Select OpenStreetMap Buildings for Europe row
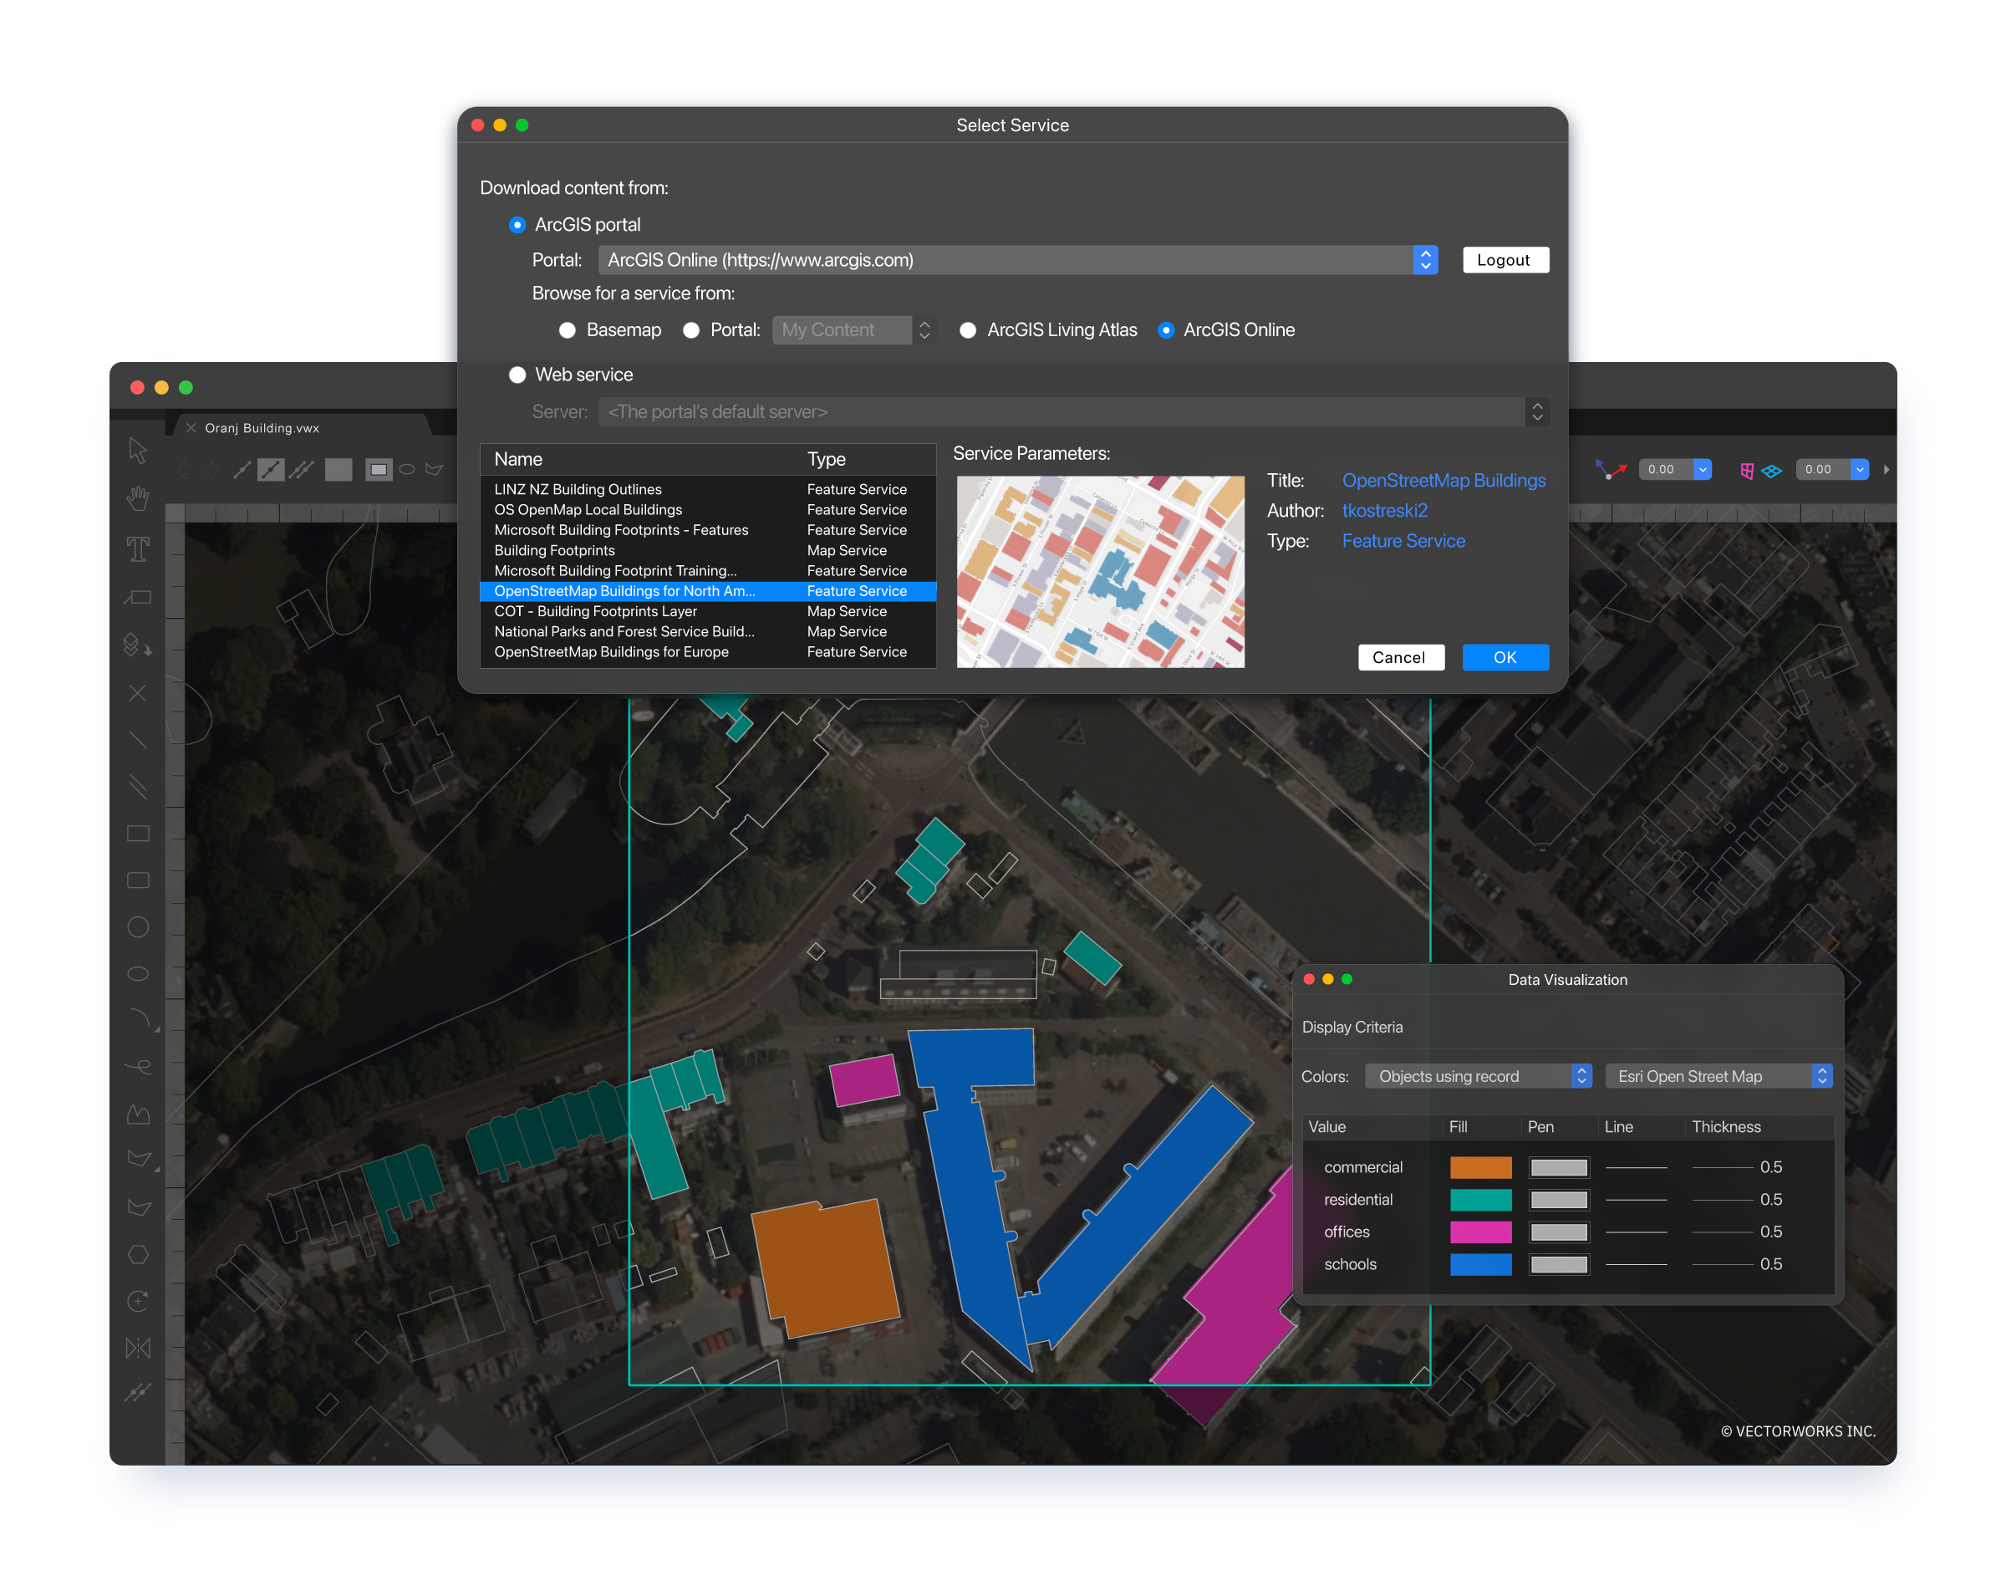This screenshot has height=1571, width=2006. pyautogui.click(x=611, y=652)
